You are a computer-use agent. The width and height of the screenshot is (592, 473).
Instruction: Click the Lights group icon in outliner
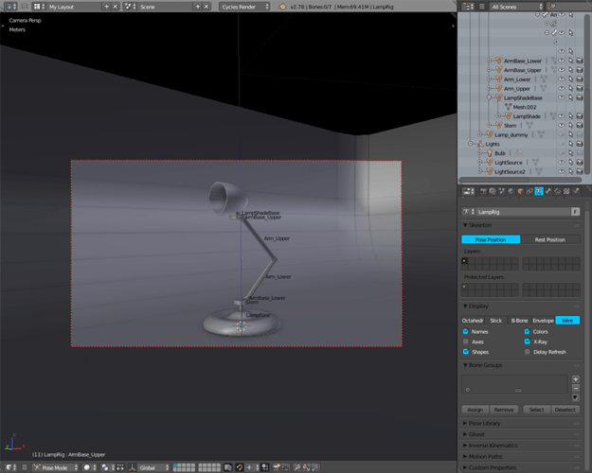pyautogui.click(x=480, y=144)
